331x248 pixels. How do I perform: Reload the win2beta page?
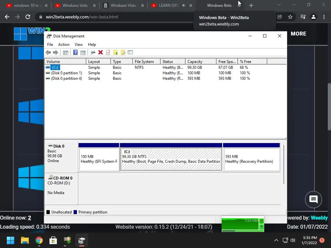[x=28, y=17]
